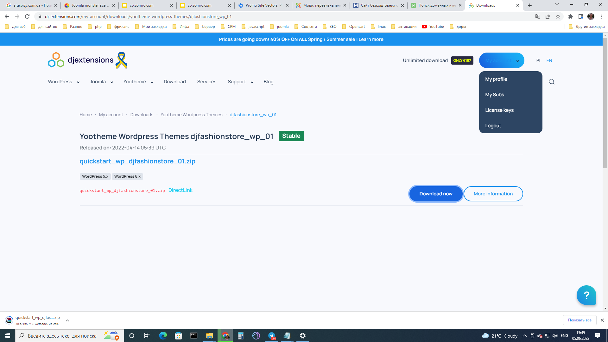Open the Telegram icon in the taskbar
Viewport: 608px width, 342px height.
272,336
